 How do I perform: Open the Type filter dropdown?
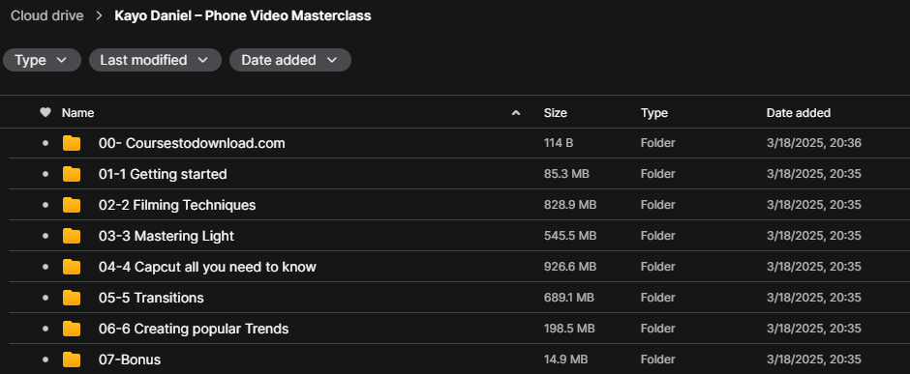(x=42, y=60)
